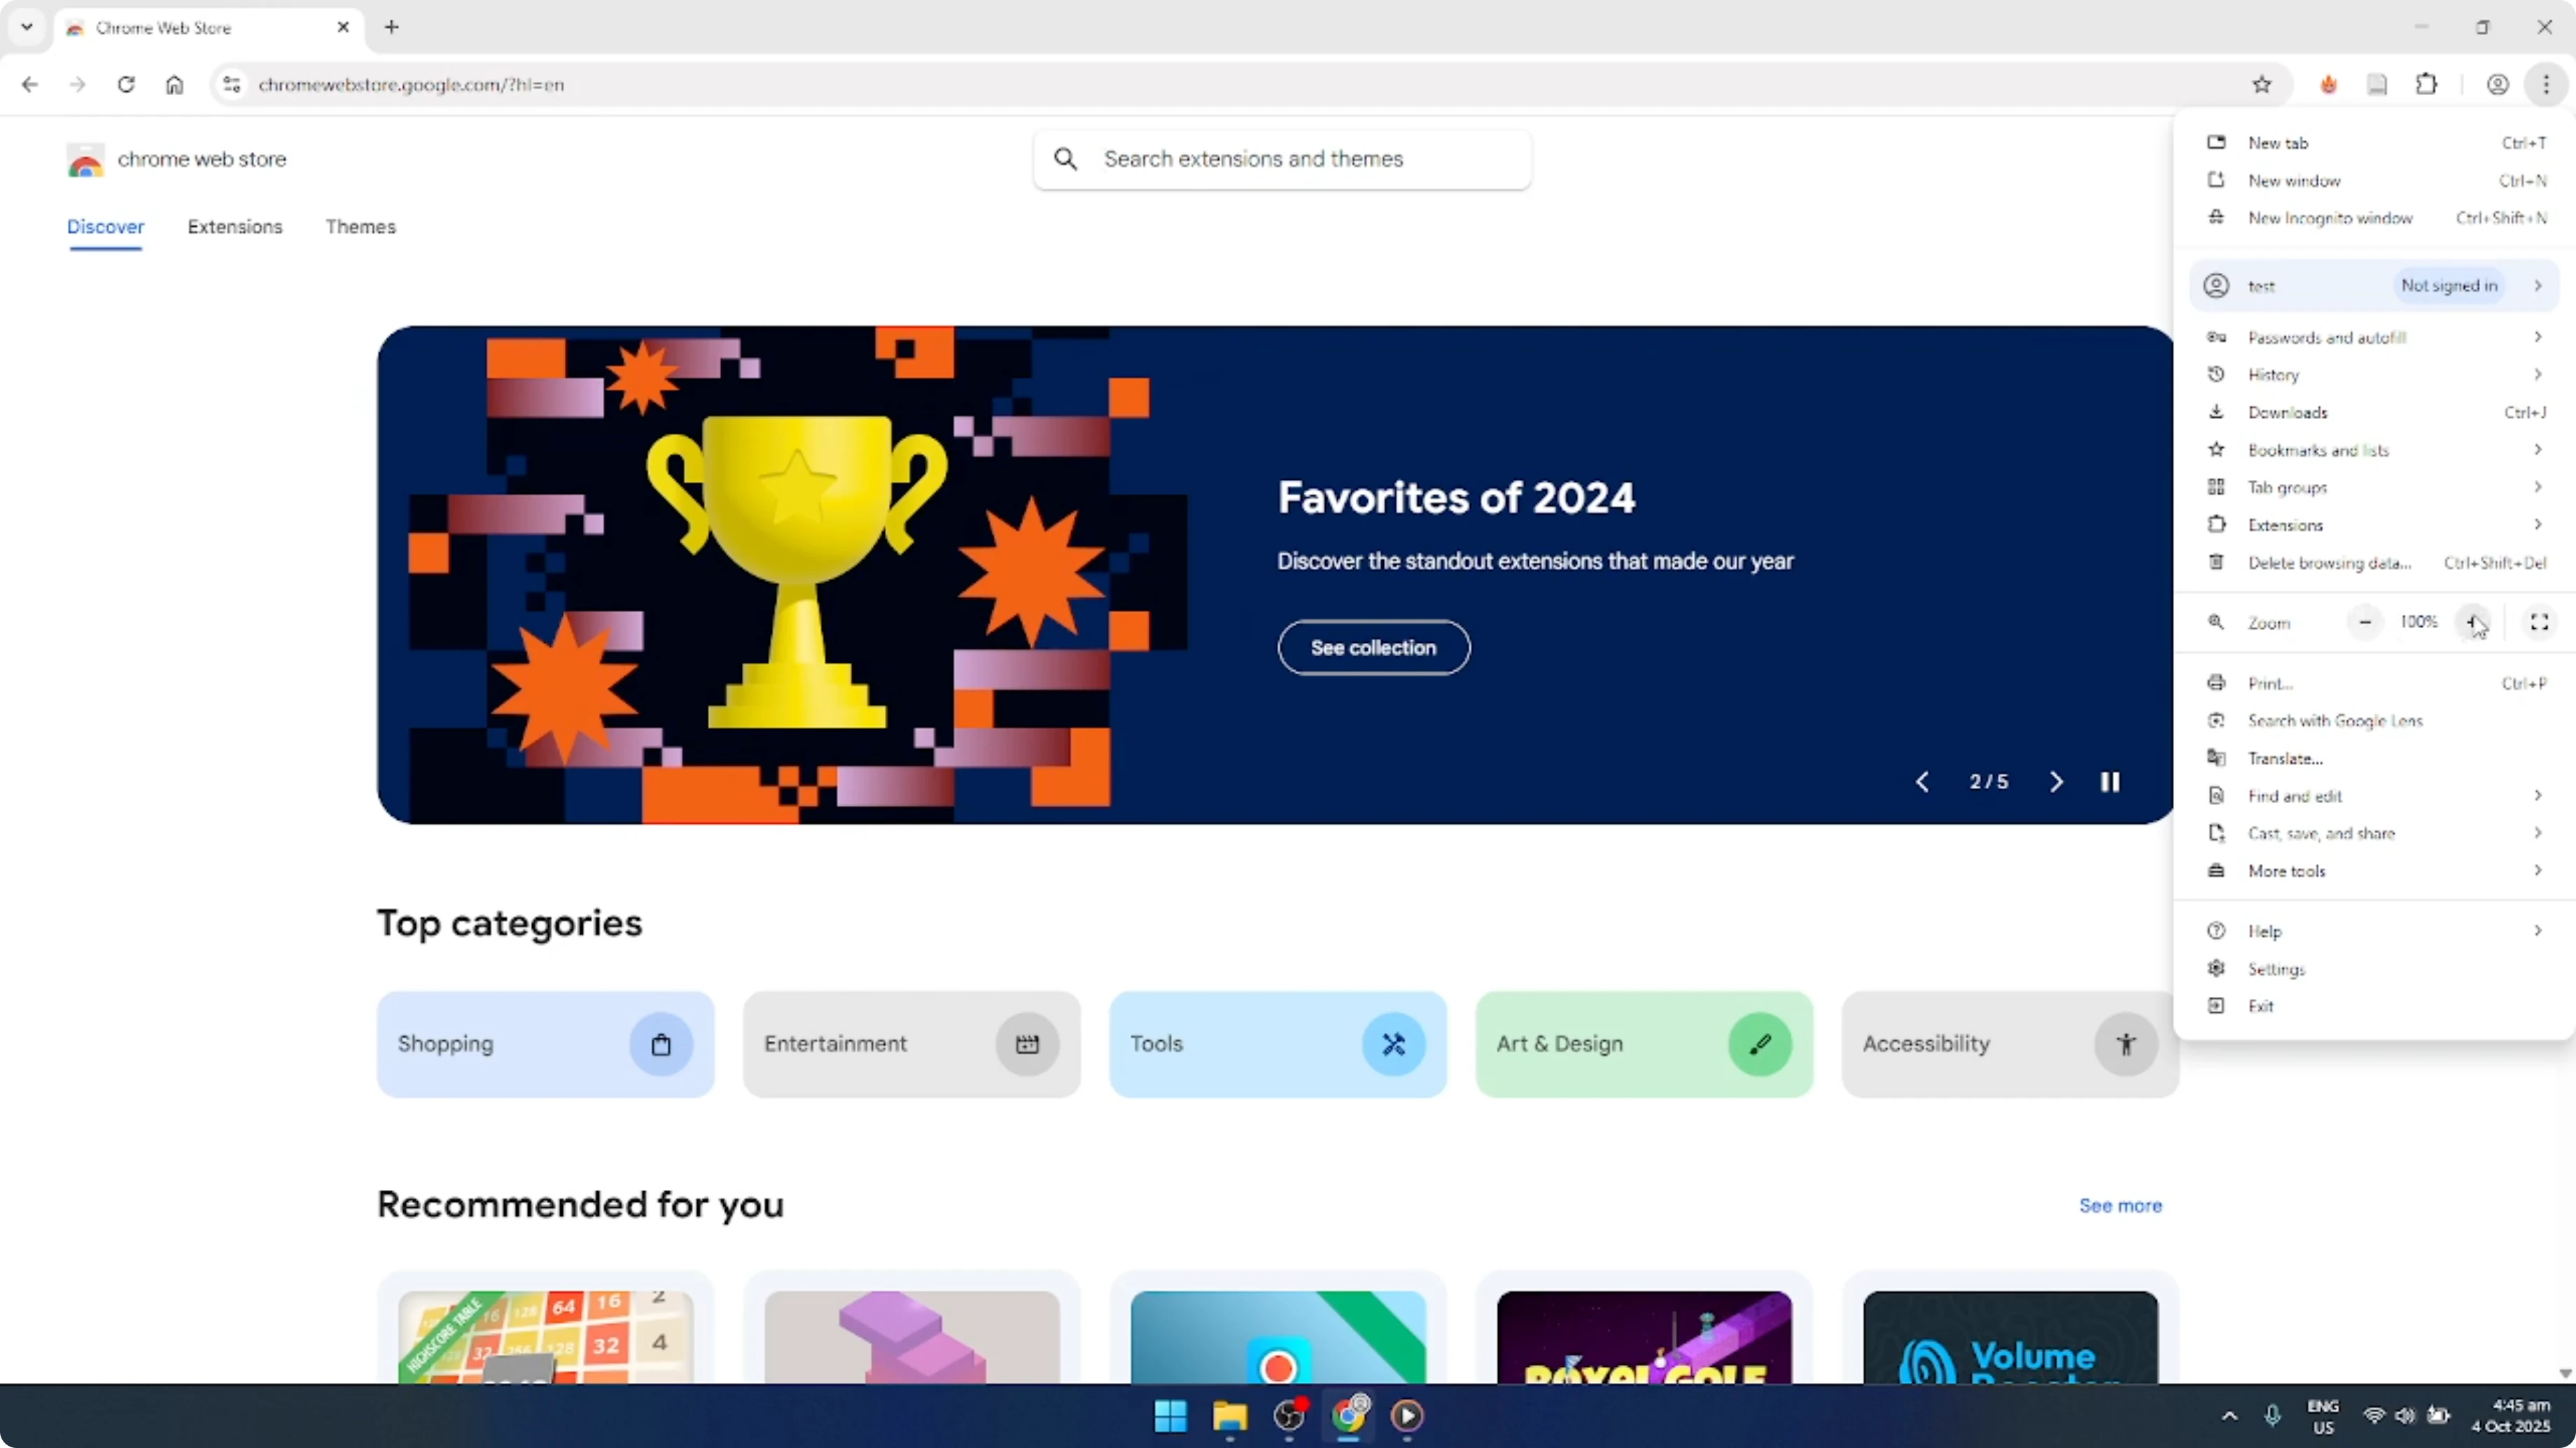Click the browser back arrow

point(30,85)
